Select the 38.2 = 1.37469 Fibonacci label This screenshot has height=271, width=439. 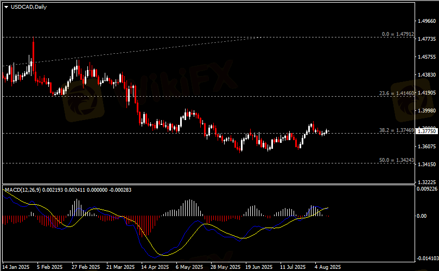coord(397,130)
